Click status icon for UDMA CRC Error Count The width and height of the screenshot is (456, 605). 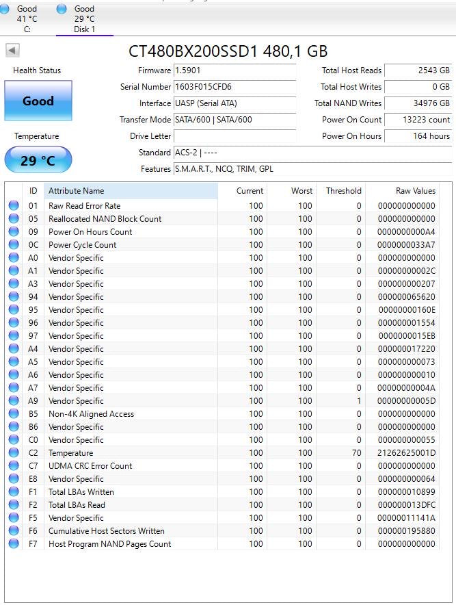(14, 465)
